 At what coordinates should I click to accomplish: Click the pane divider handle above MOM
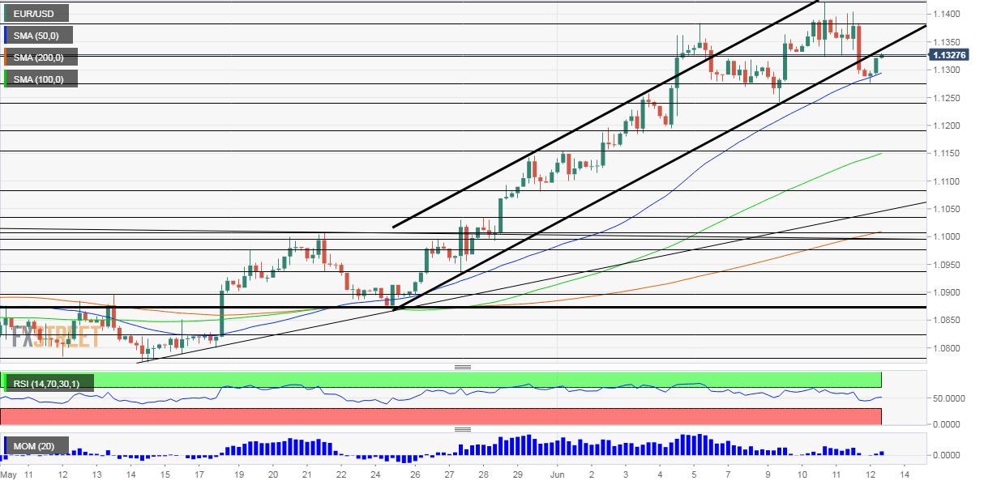(x=463, y=429)
